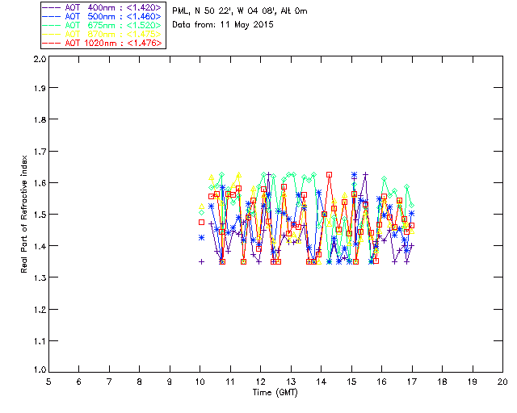
Task: Click the isolated purple plus marker at 10 GMT
Action: click(x=201, y=262)
